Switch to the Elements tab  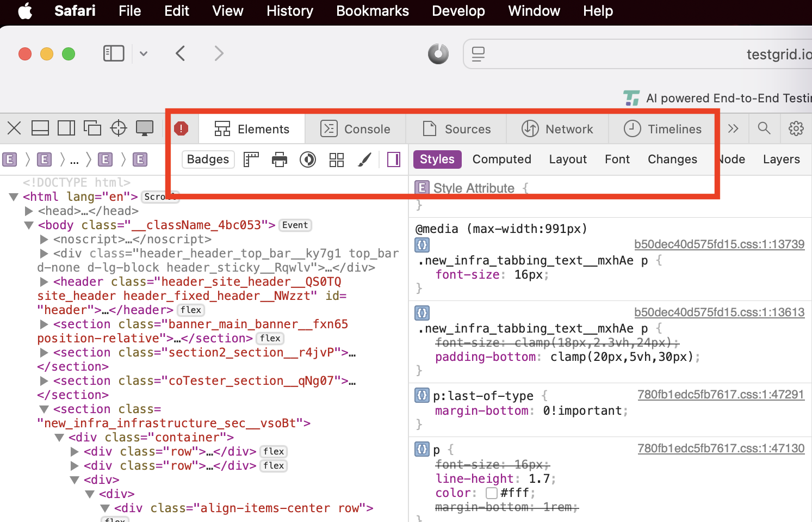click(252, 129)
